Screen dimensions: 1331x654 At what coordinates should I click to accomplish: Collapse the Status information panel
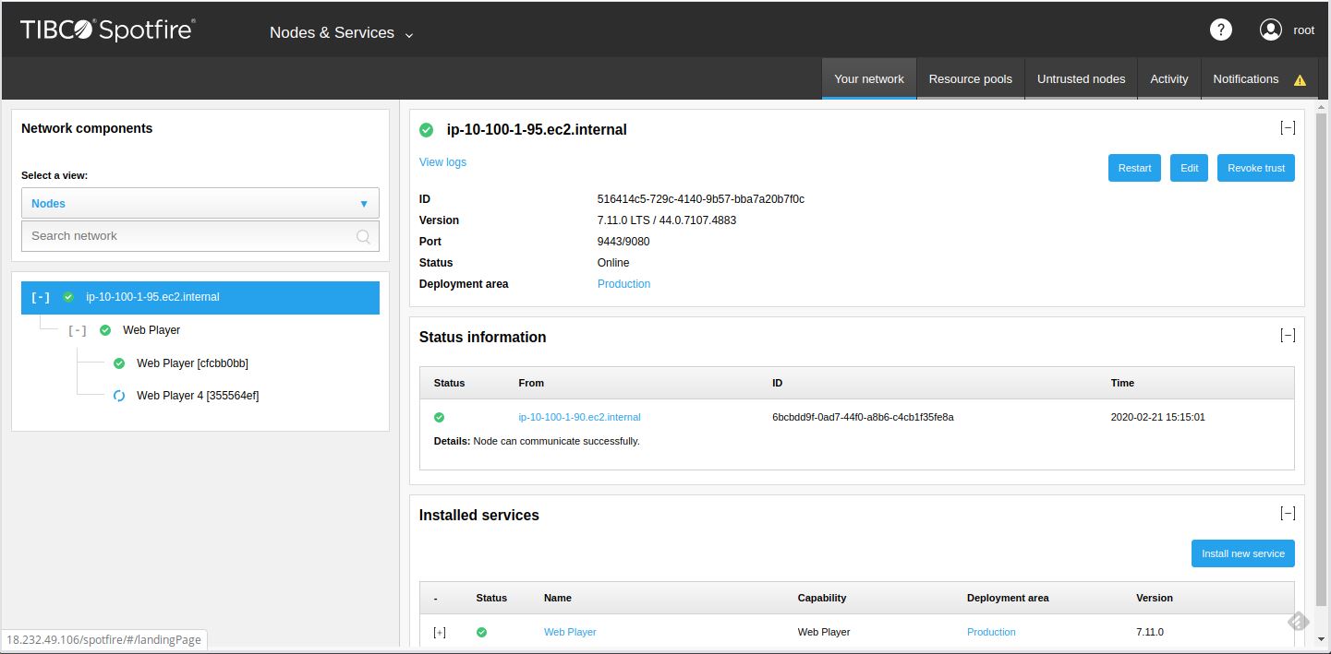[x=1288, y=336]
